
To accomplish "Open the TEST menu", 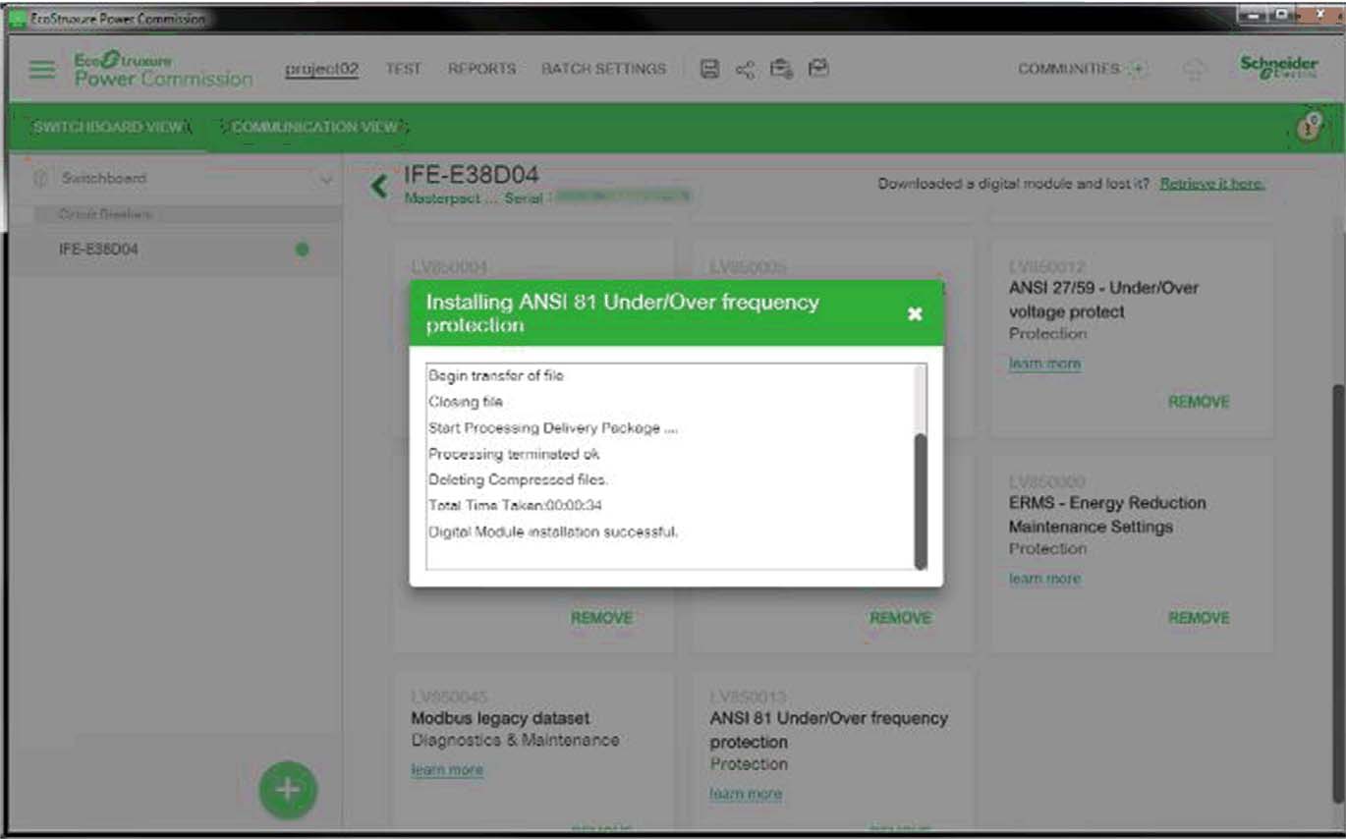I will (403, 69).
